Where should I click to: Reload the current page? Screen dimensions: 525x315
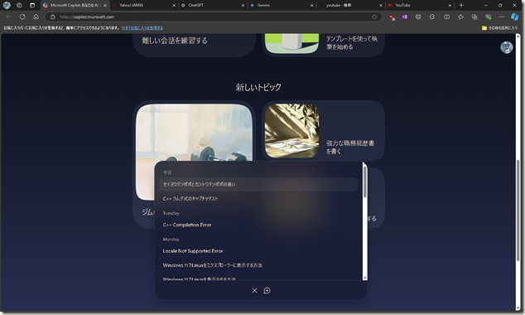tap(22, 17)
